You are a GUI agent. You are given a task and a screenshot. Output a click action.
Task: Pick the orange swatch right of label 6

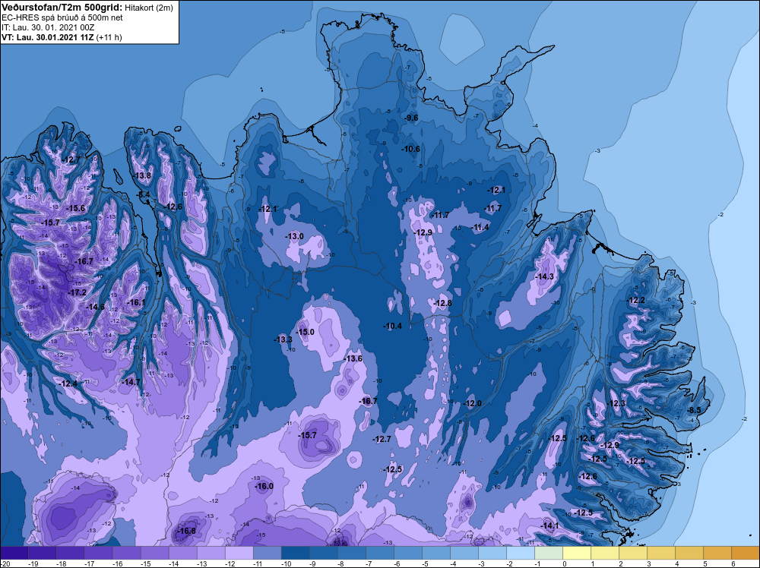(746, 553)
